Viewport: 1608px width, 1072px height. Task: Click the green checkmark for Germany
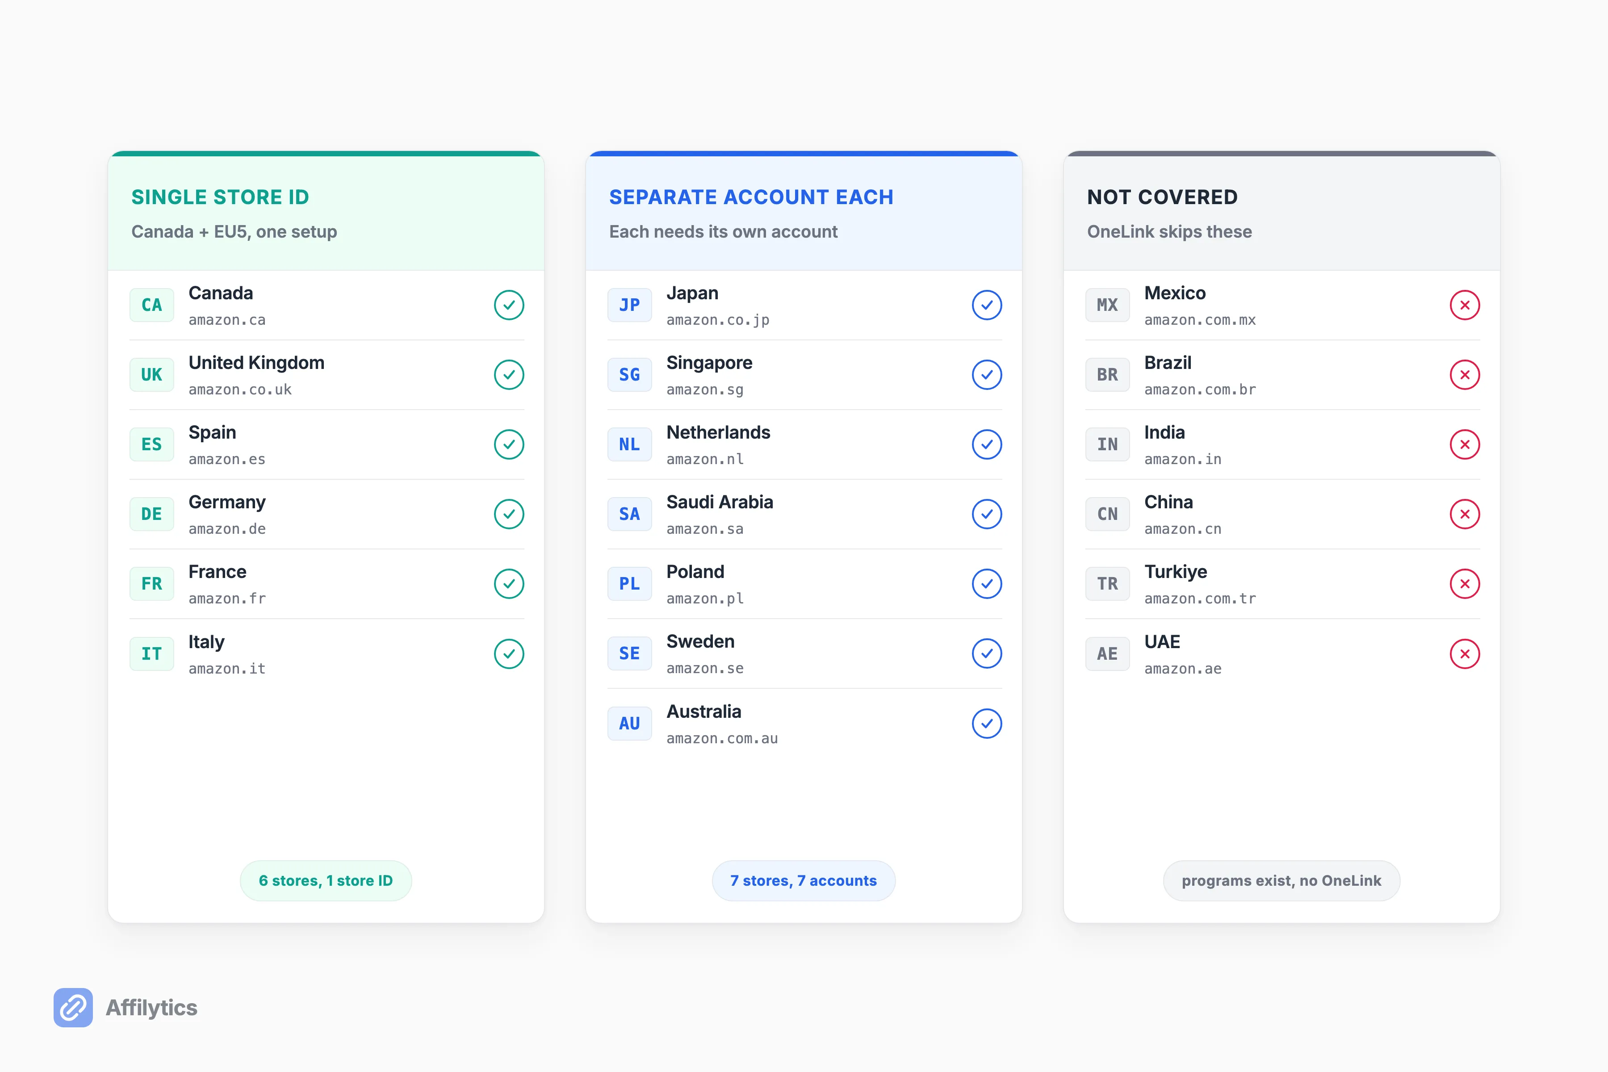(x=509, y=514)
